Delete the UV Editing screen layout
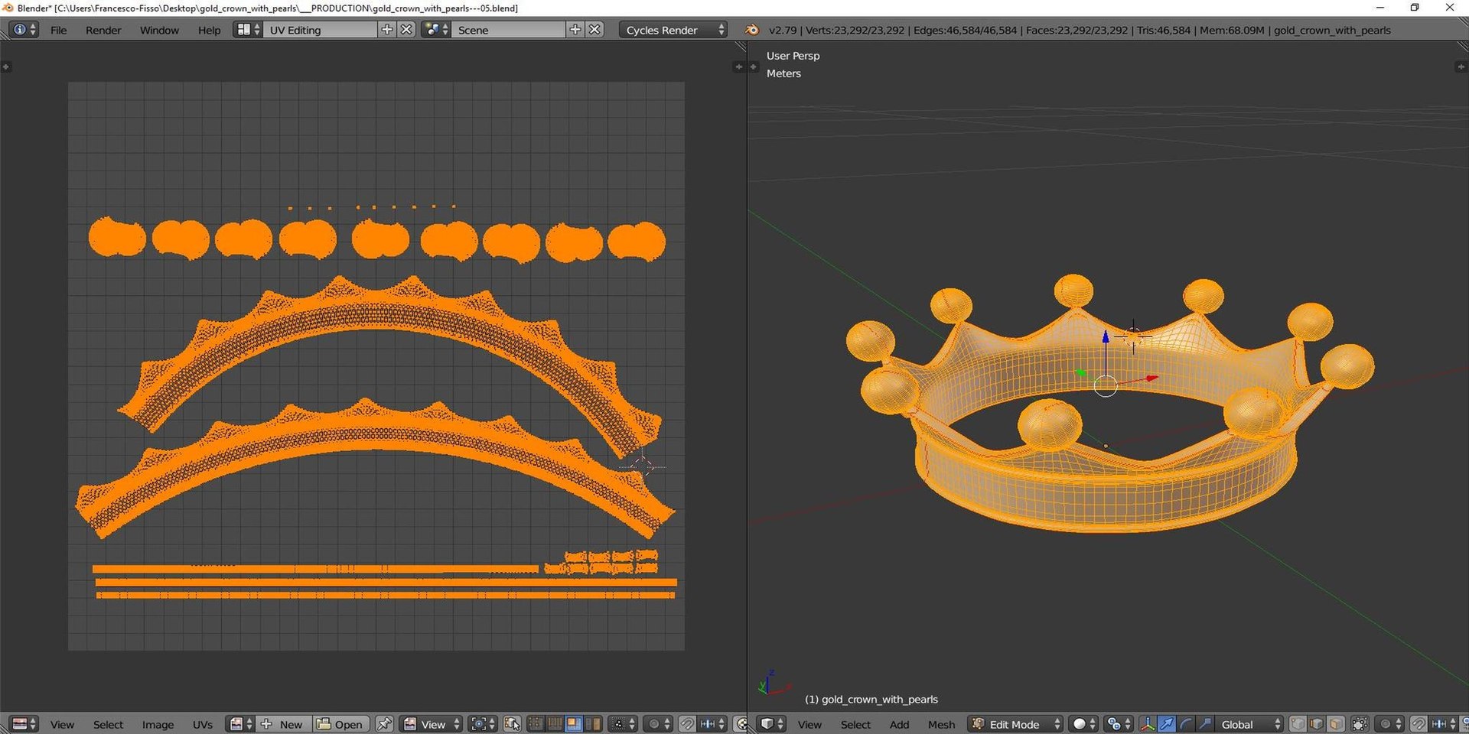Image resolution: width=1469 pixels, height=734 pixels. [407, 30]
